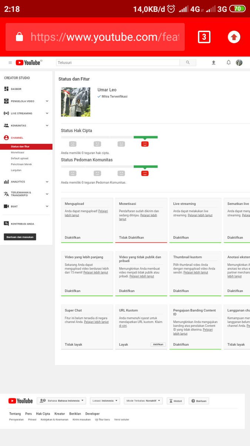This screenshot has height=446, width=250.
Task: Expand the Terjemahan & Transkripsi section
Action: (x=47, y=194)
